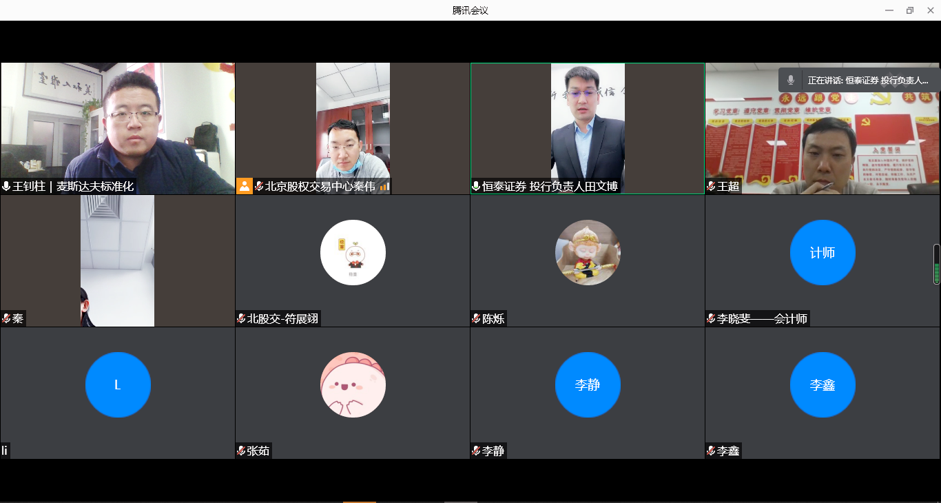Click the muted mic icon beside 李晓斐——会计师

click(x=711, y=319)
